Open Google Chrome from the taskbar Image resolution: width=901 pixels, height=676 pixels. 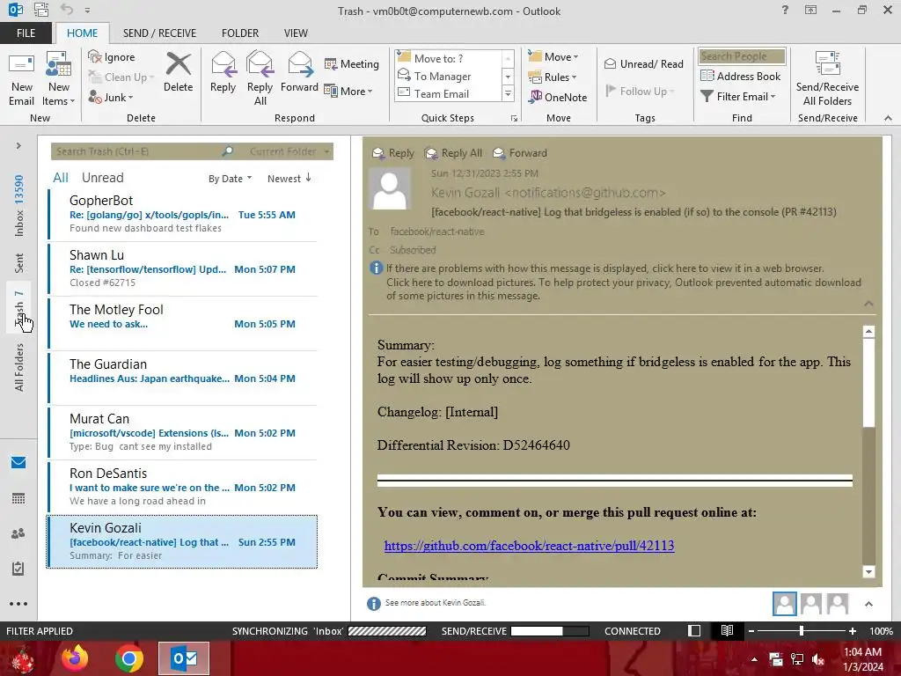click(129, 658)
